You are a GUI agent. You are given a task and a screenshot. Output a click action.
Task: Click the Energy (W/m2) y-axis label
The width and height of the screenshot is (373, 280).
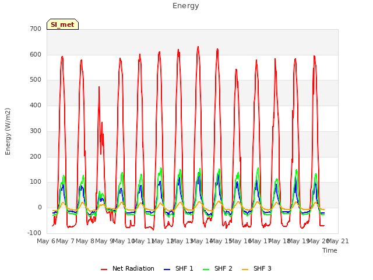(x=8, y=131)
